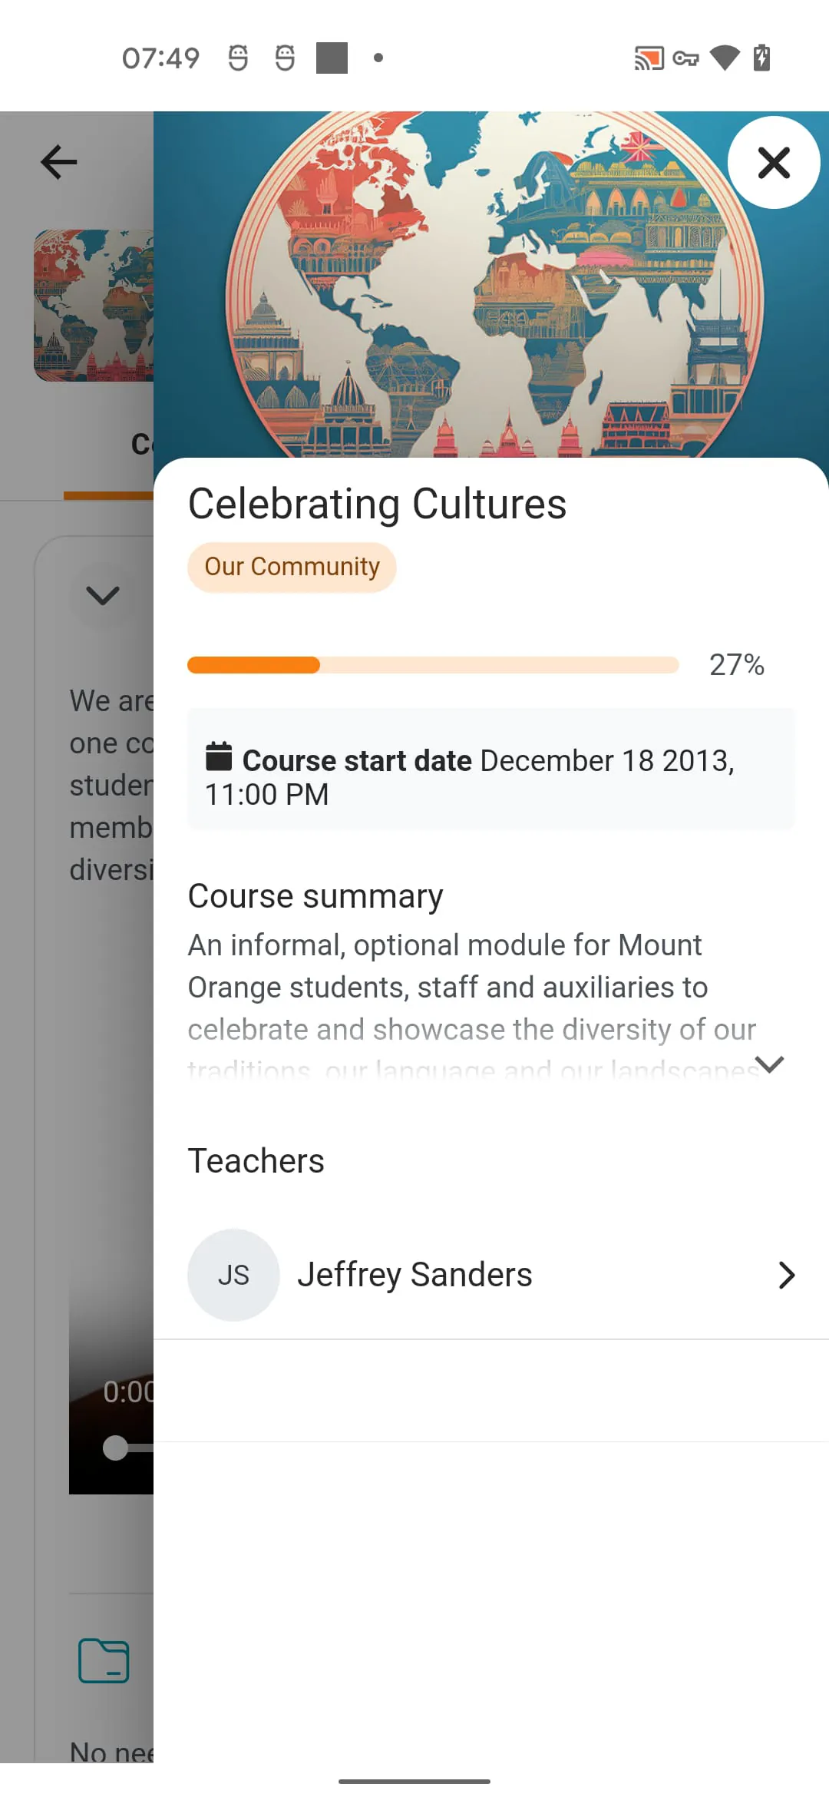
Task: Collapse the background section with its chevron
Action: (x=102, y=596)
